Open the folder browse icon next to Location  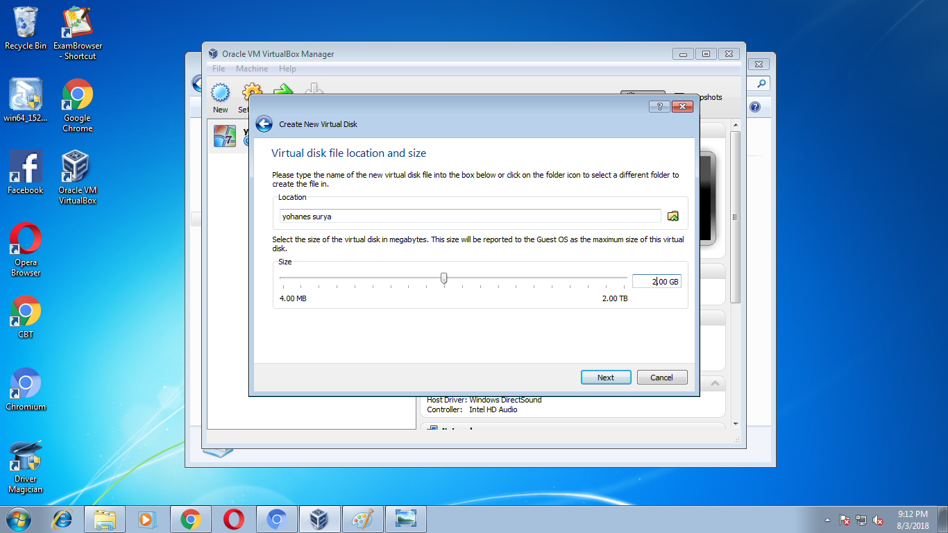(672, 217)
